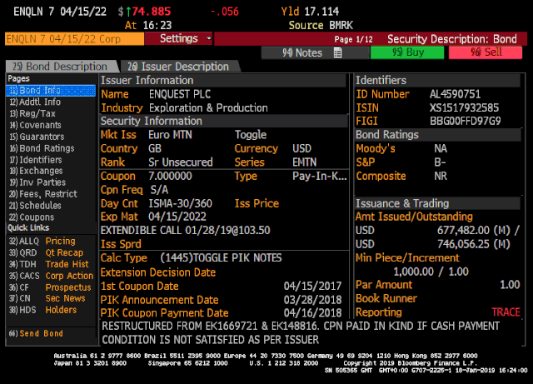Click the Page 1/12 indicator

pos(353,39)
